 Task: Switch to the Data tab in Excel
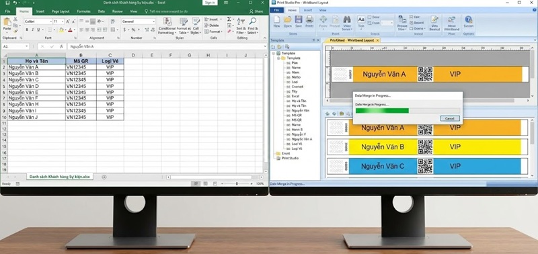pyautogui.click(x=102, y=11)
